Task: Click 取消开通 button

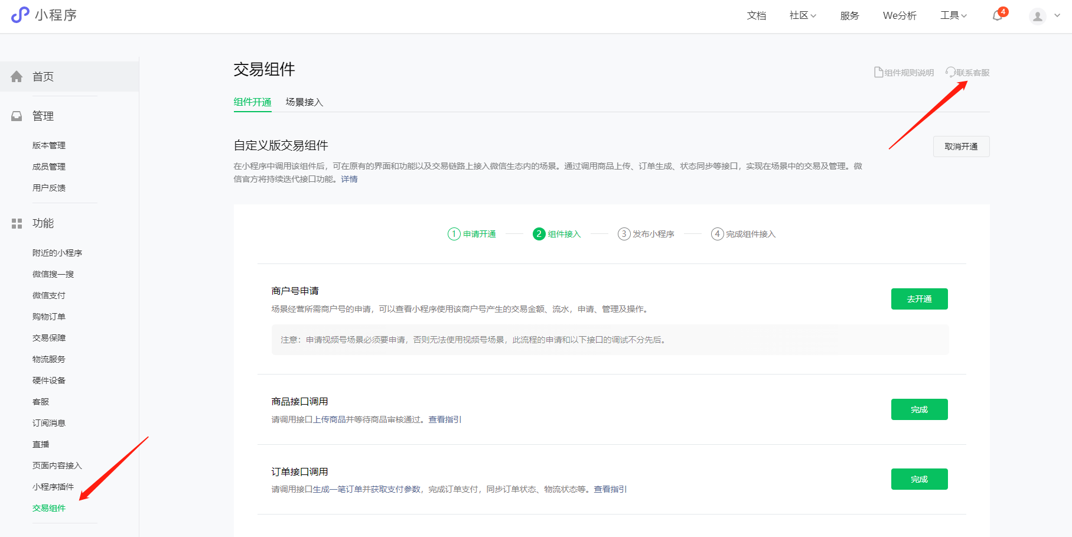Action: tap(961, 146)
